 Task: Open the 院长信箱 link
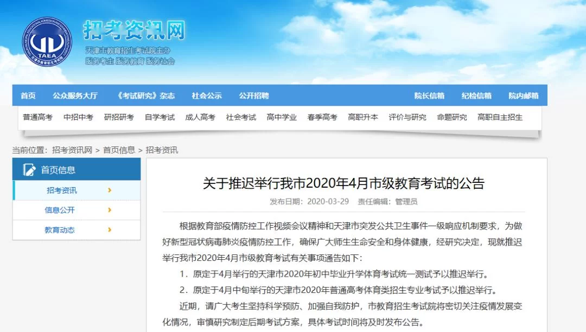pos(429,95)
